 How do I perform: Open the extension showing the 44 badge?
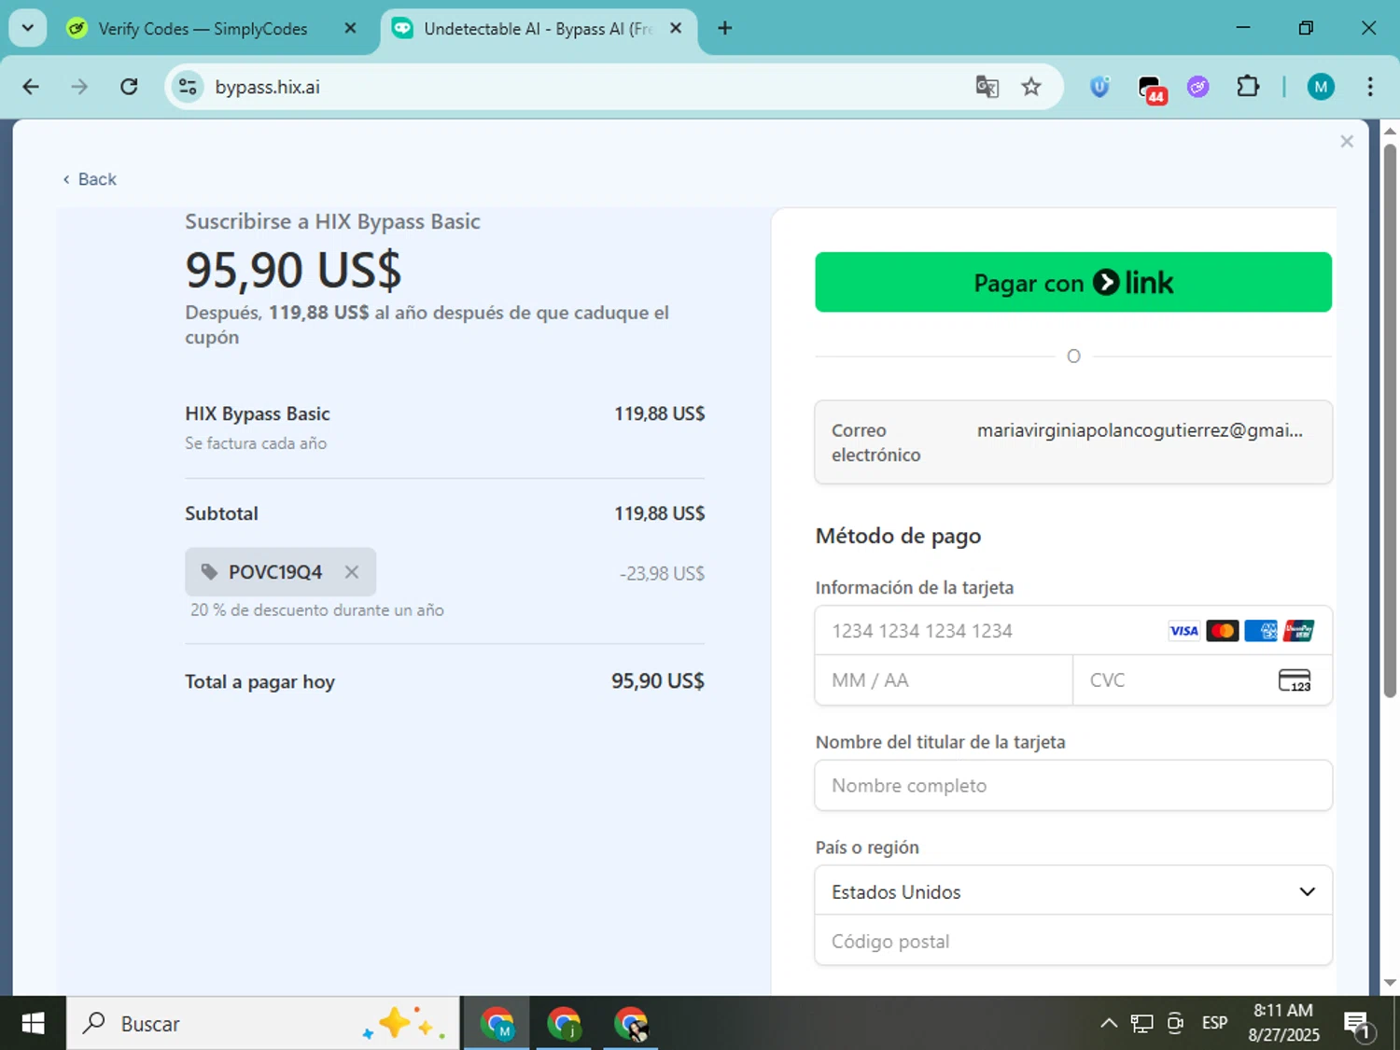click(1152, 89)
